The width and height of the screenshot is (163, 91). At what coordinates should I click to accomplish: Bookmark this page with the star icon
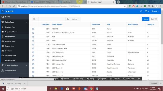coord(125,6)
